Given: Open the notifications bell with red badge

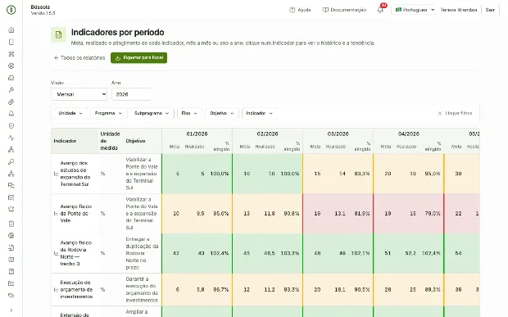Looking at the screenshot, I should point(380,10).
